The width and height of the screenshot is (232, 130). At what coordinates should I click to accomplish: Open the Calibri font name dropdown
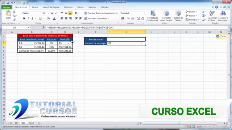tap(41, 13)
